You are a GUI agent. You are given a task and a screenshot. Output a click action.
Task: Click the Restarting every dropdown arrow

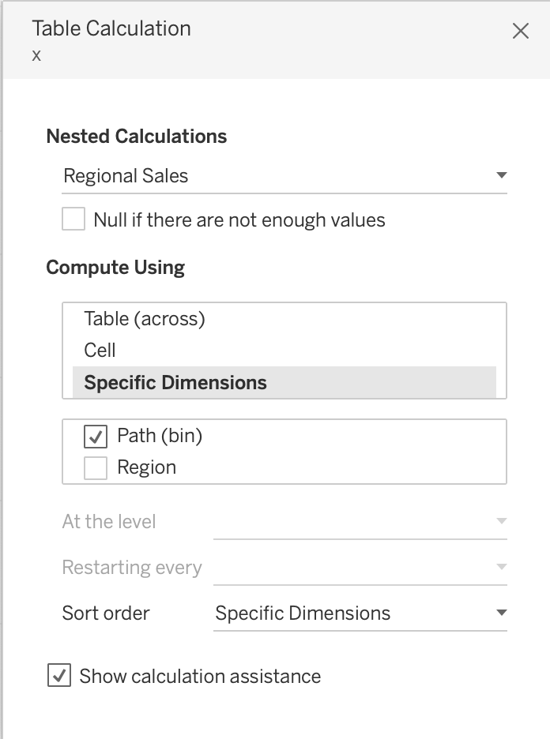(x=501, y=568)
